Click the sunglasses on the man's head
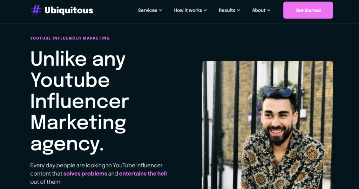The image size is (359, 189). click(278, 91)
